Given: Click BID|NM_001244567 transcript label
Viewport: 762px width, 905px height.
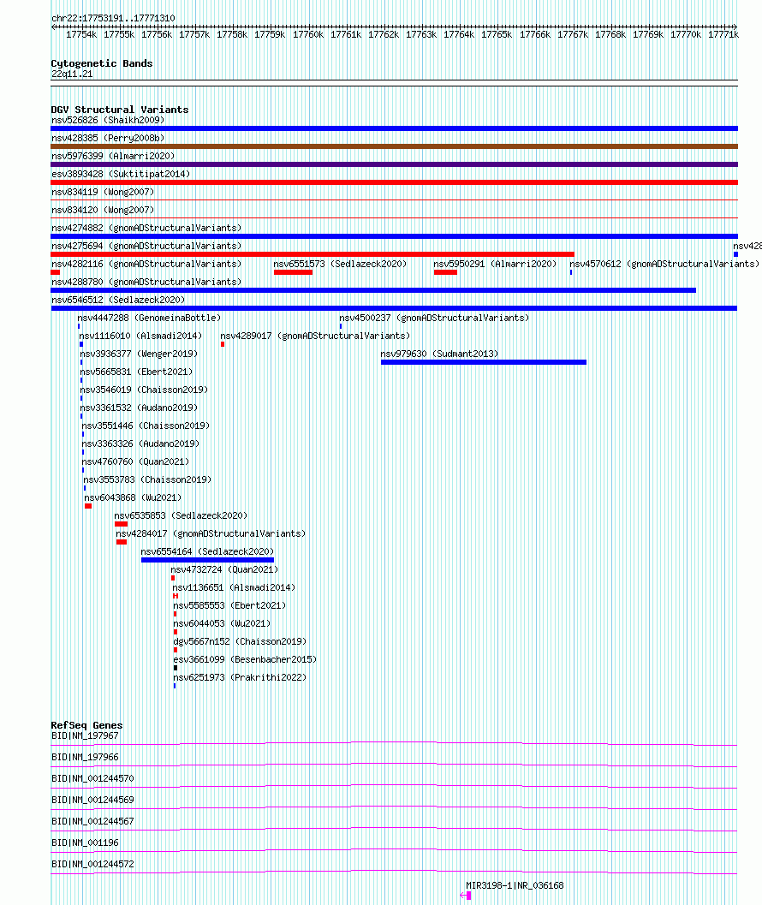Looking at the screenshot, I should (92, 821).
